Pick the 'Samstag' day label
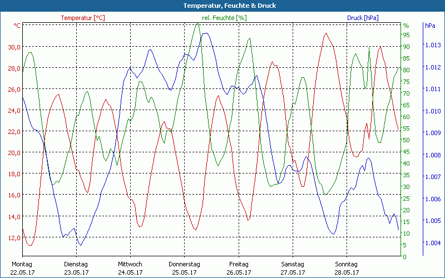 (292, 264)
